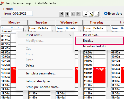The image size is (124, 99).
Task: Choose Break... from the submenu
Action: tap(99, 41)
